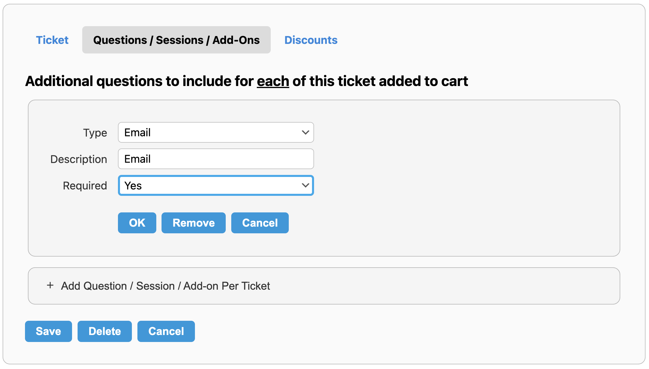Click the Description text field
This screenshot has width=649, height=369.
click(216, 159)
